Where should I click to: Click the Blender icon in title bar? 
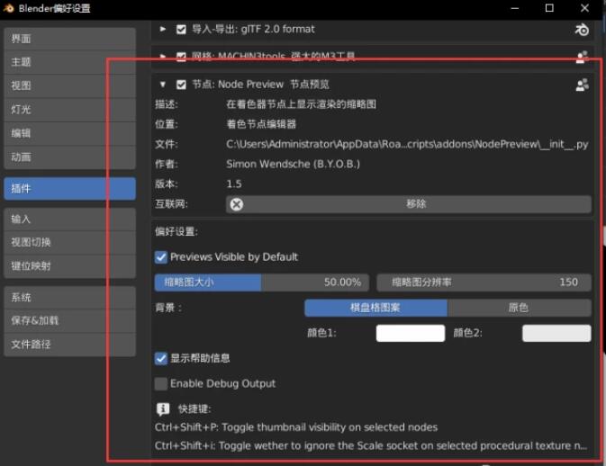(x=8, y=8)
